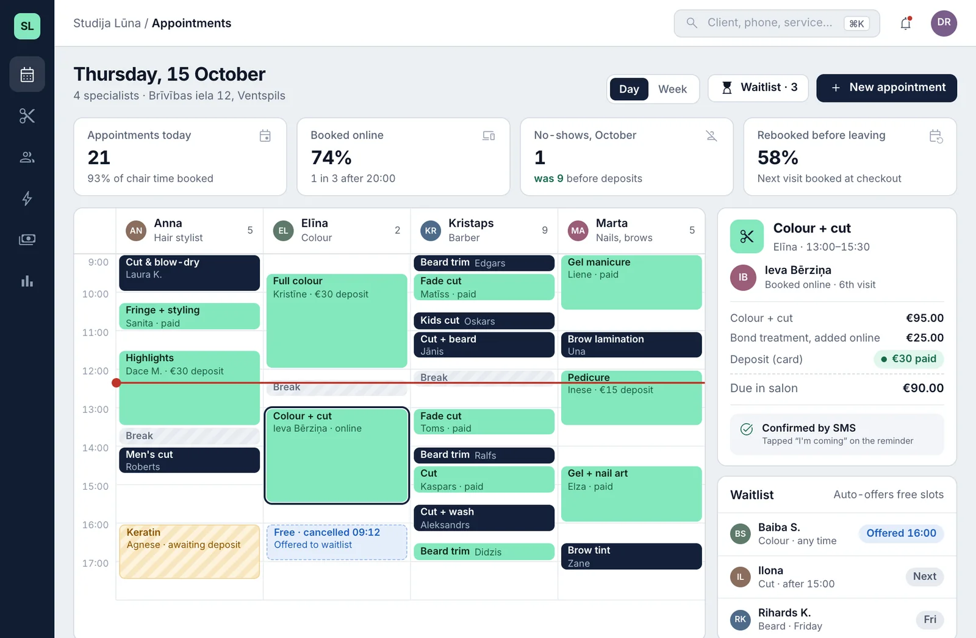Open the scissors services icon in sidebar
Image resolution: width=976 pixels, height=638 pixels.
tap(27, 116)
